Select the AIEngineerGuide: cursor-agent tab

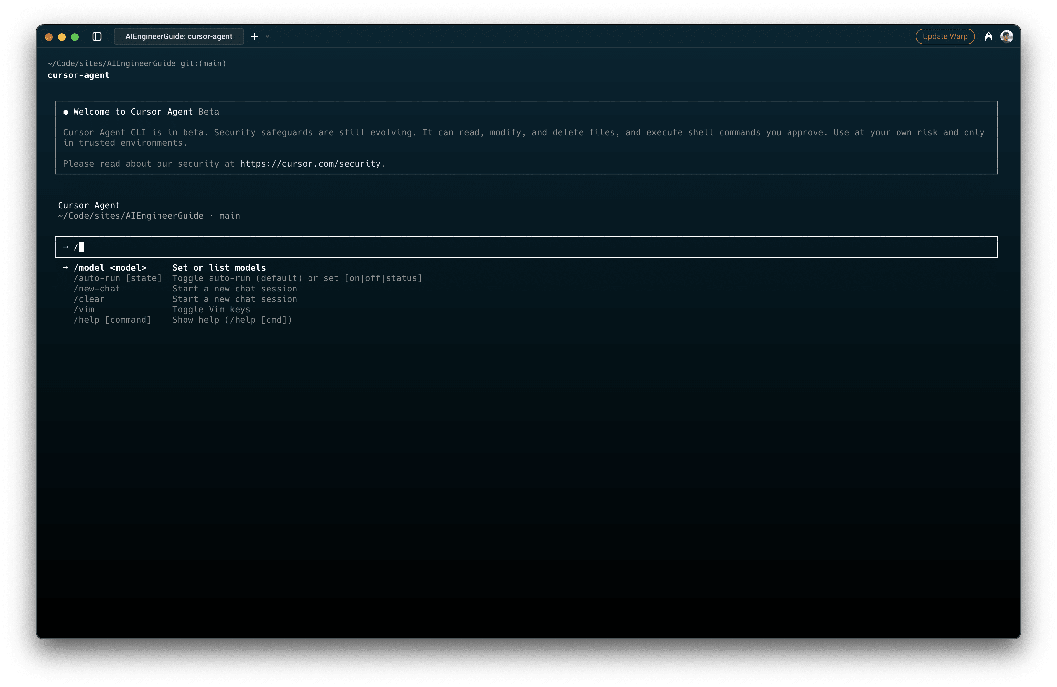(x=179, y=36)
